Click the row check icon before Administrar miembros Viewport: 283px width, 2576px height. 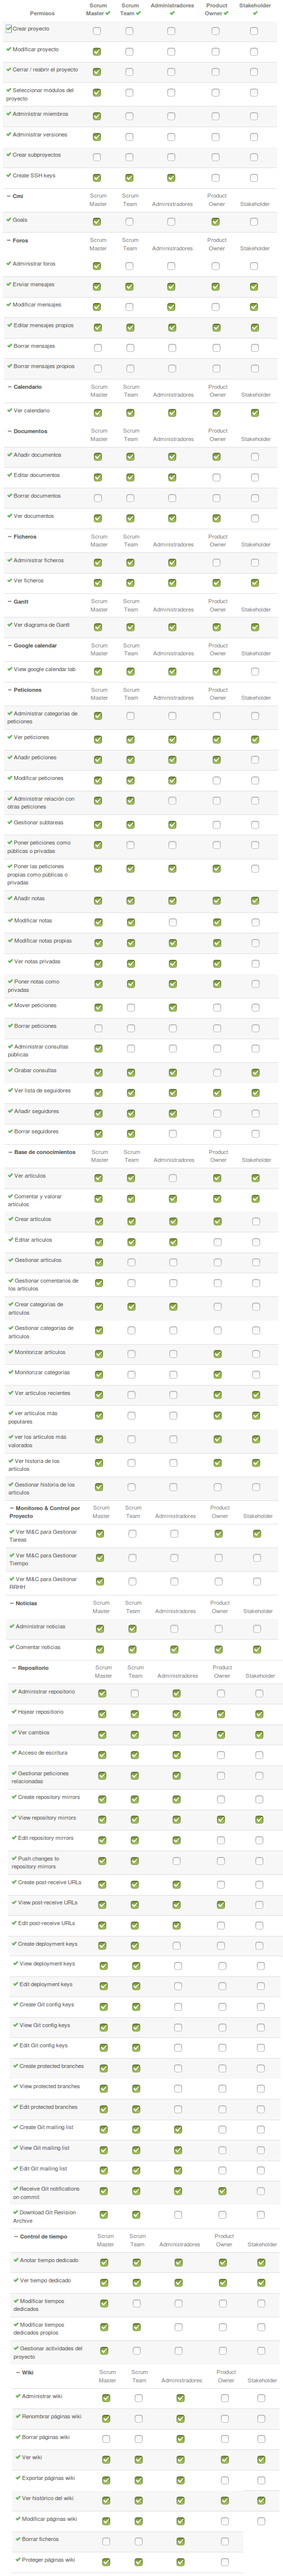[x=9, y=114]
